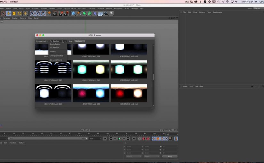The width and height of the screenshot is (264, 163).
Task: Click Record Active Objects button
Action: point(139,139)
